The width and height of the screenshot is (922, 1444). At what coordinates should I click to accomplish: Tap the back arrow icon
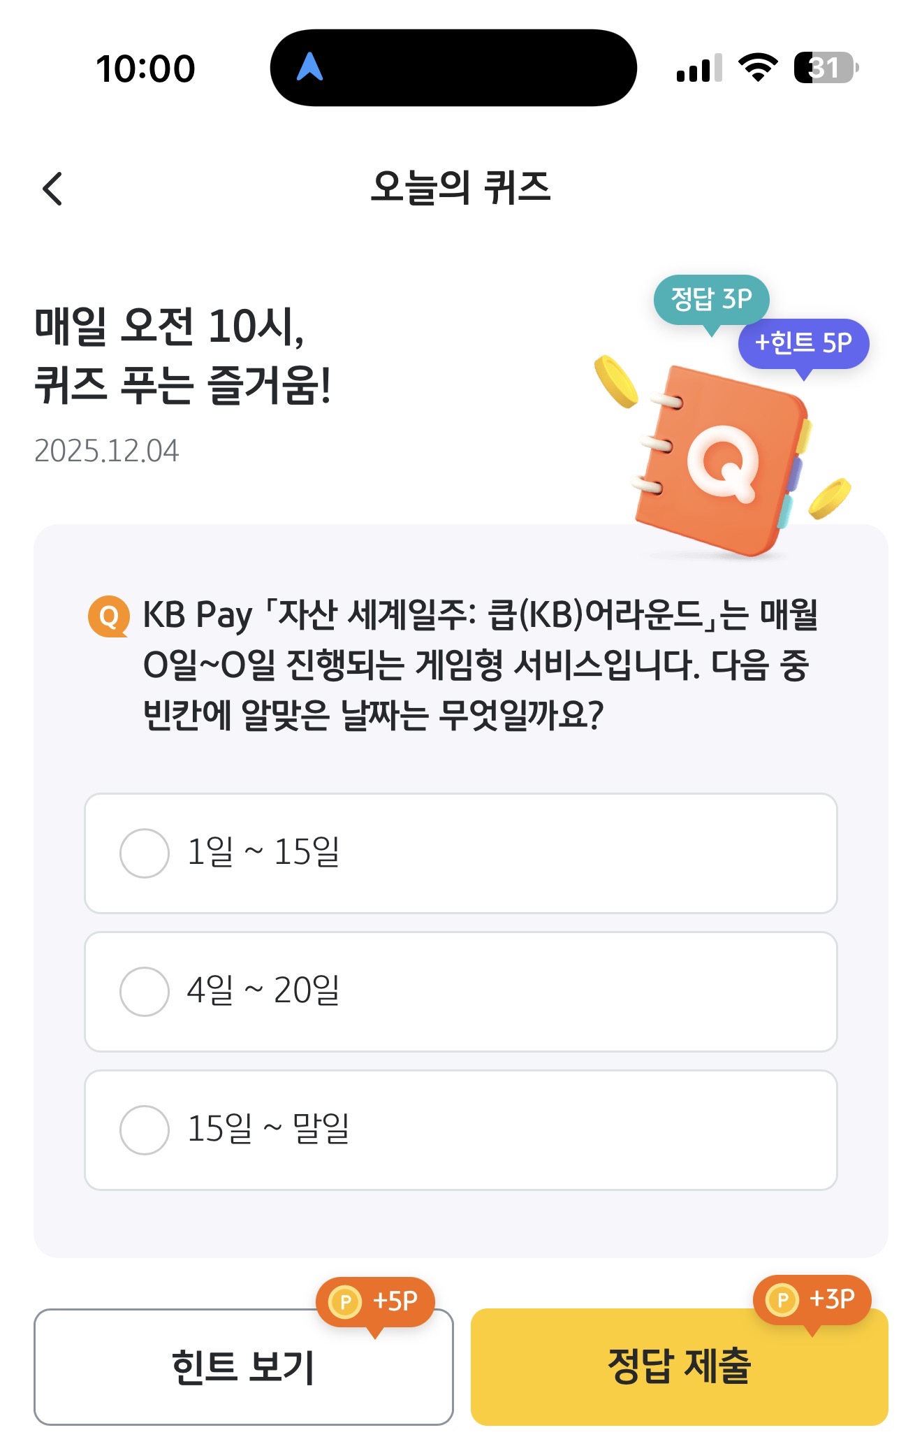pos(52,189)
